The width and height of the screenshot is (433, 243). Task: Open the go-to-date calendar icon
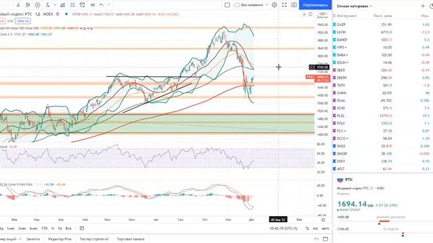click(82, 228)
